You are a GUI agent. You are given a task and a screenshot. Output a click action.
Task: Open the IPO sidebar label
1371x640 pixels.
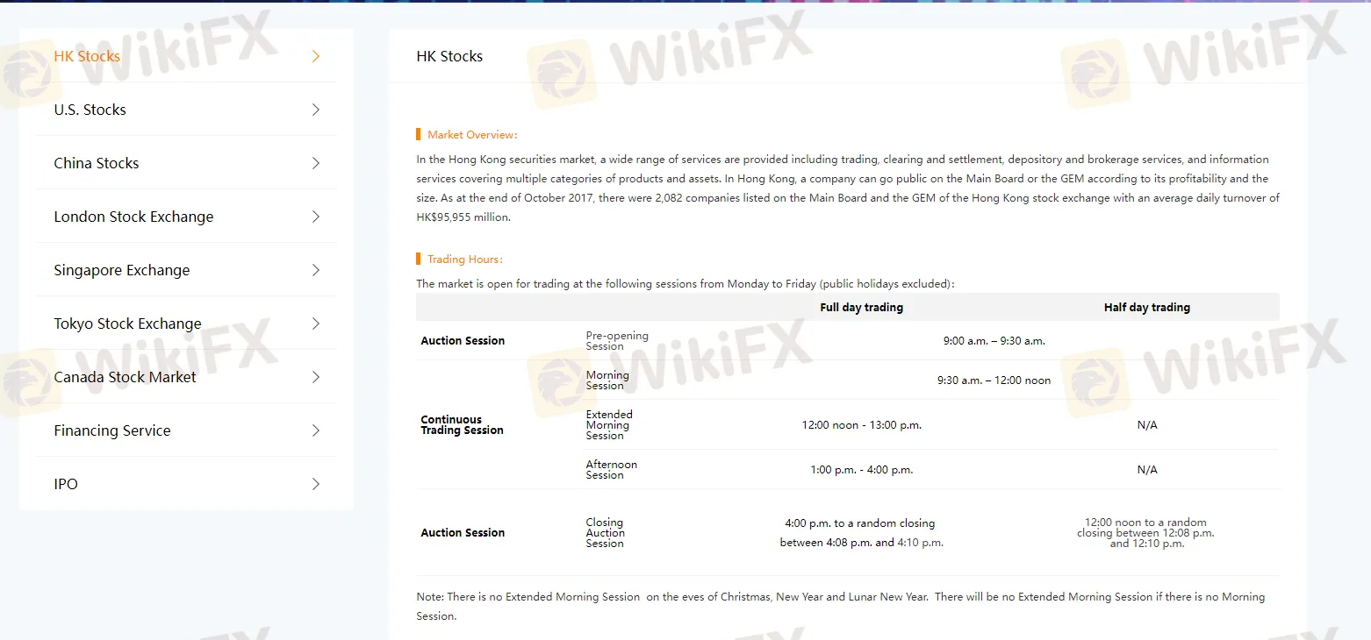[x=66, y=484]
